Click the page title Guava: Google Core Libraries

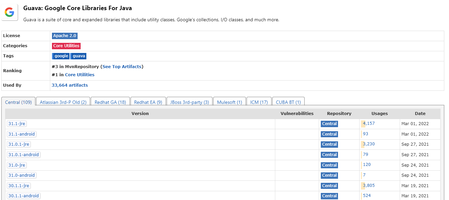78,8
